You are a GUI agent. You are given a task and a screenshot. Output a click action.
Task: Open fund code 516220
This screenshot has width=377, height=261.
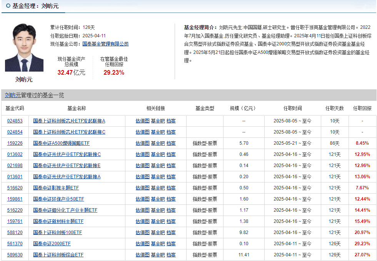15,210
